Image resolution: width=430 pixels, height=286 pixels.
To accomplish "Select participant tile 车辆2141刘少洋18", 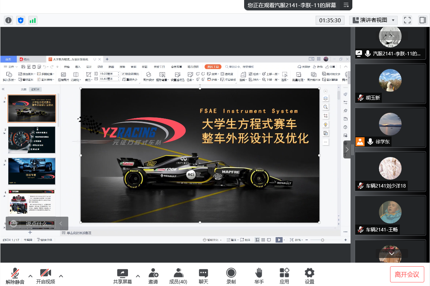I will [390, 171].
